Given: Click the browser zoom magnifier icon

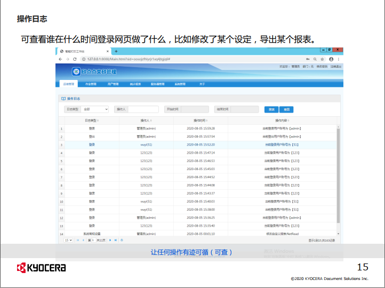Looking at the screenshot, I should [x=315, y=58].
